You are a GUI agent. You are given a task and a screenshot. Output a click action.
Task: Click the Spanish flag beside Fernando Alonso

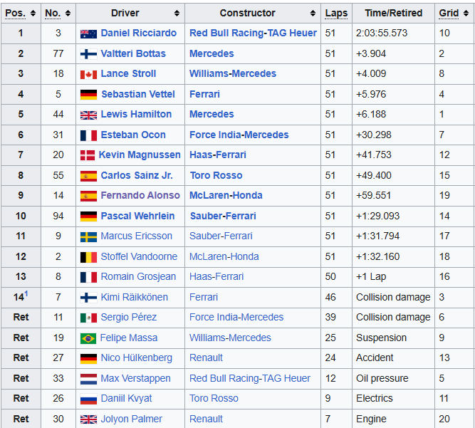click(88, 197)
